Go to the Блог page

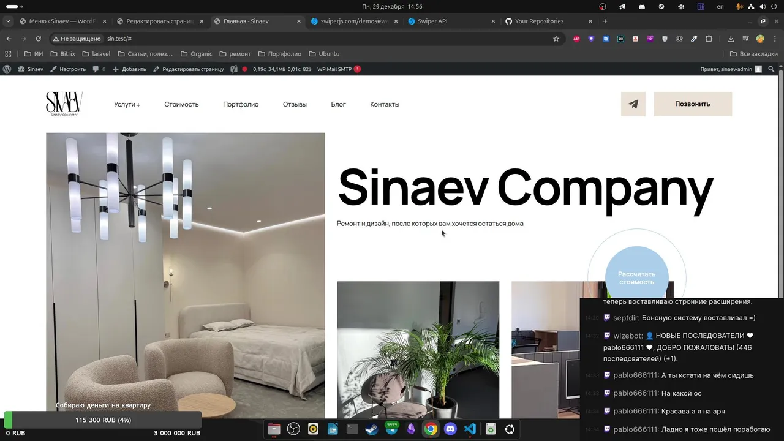click(x=338, y=104)
